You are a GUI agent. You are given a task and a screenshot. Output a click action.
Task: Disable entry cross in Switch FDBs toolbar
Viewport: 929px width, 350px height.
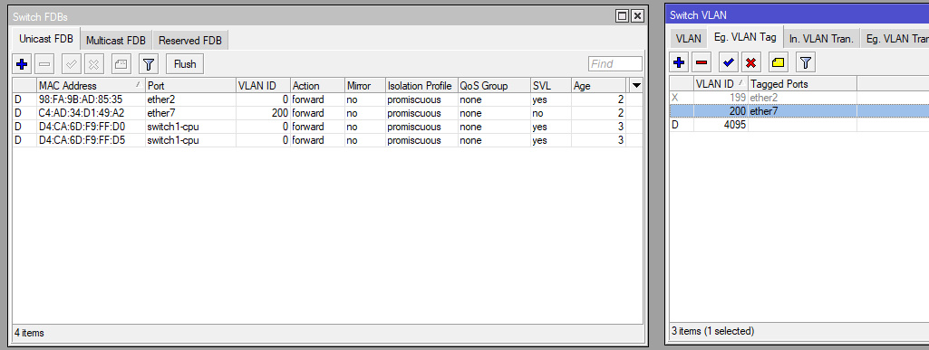click(93, 64)
